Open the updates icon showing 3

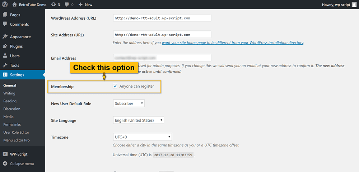[53, 4]
